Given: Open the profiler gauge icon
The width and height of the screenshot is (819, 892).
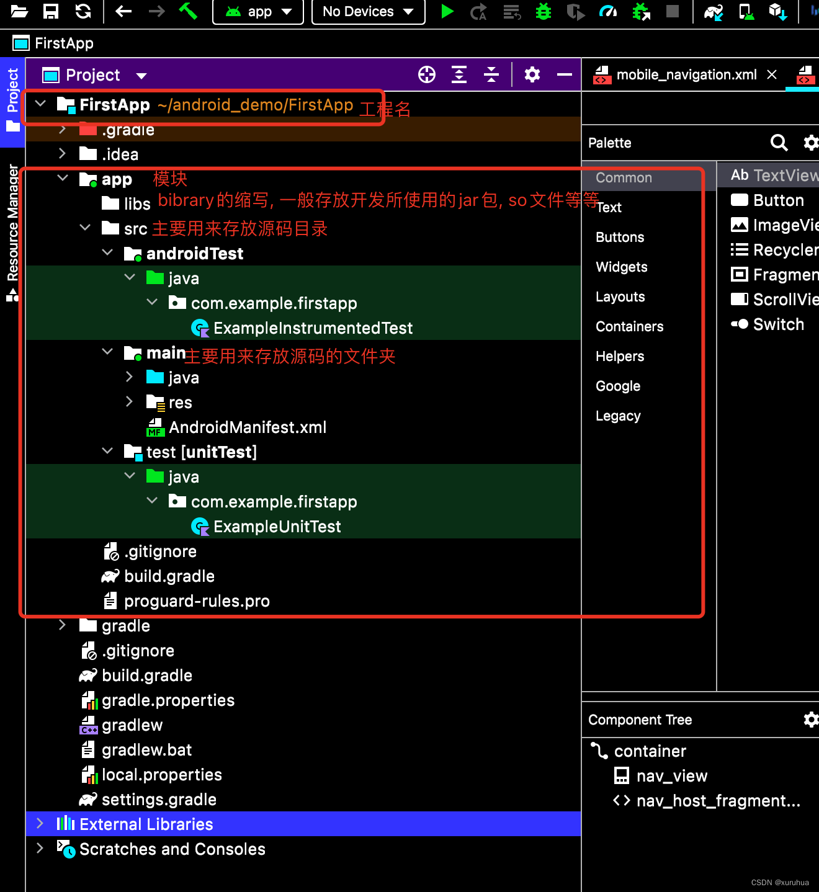Looking at the screenshot, I should 608,11.
